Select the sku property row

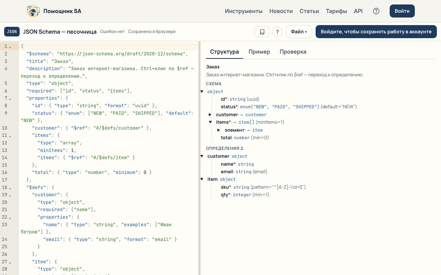click(263, 187)
